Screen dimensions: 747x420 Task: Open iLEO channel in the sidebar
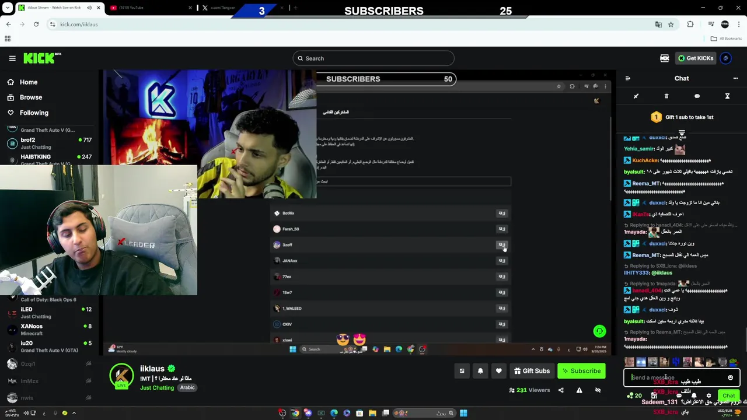[x=50, y=313]
